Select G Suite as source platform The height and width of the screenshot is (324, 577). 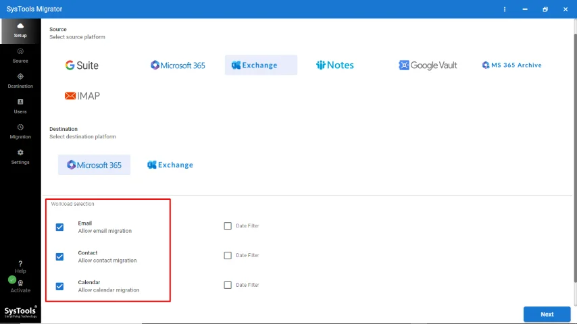click(x=82, y=65)
